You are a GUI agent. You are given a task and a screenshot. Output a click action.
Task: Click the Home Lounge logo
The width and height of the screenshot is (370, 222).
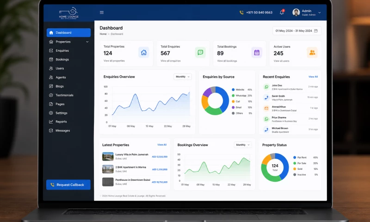click(x=68, y=13)
